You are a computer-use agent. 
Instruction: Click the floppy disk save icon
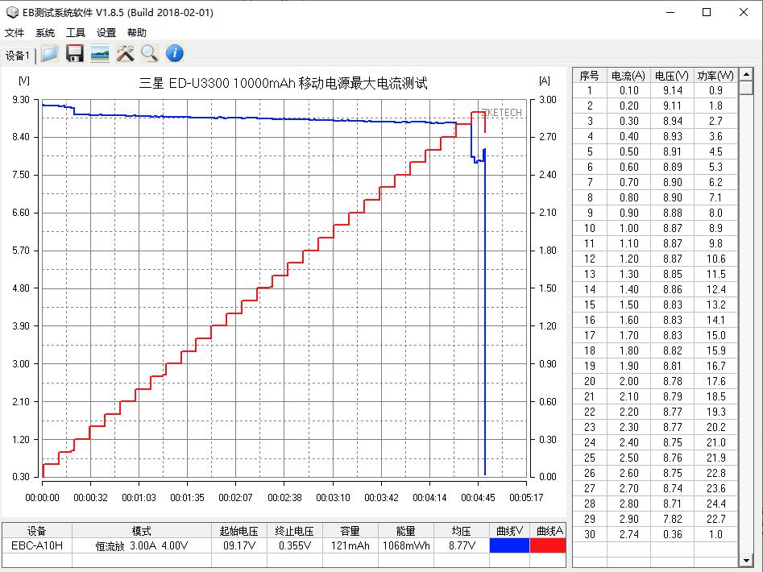coord(74,53)
